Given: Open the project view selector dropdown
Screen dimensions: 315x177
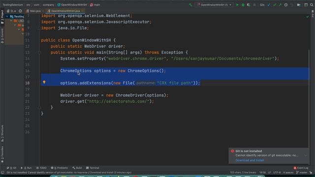Looking at the screenshot, I should pos(12,11).
